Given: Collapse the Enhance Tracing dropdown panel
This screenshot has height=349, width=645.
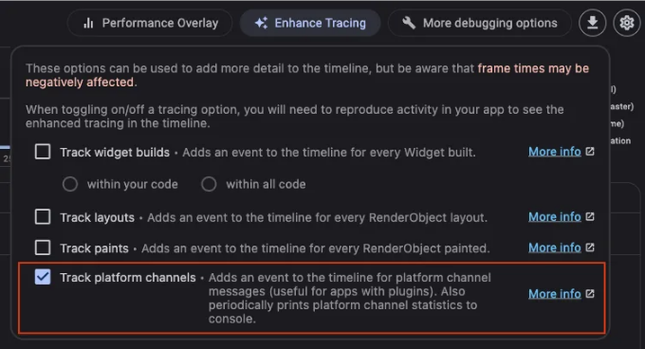Looking at the screenshot, I should pos(310,23).
